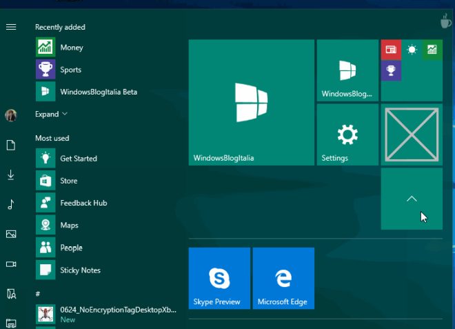Open the medium WindowsBlog... tile
Viewport: 455px width, 329px height.
(347, 70)
